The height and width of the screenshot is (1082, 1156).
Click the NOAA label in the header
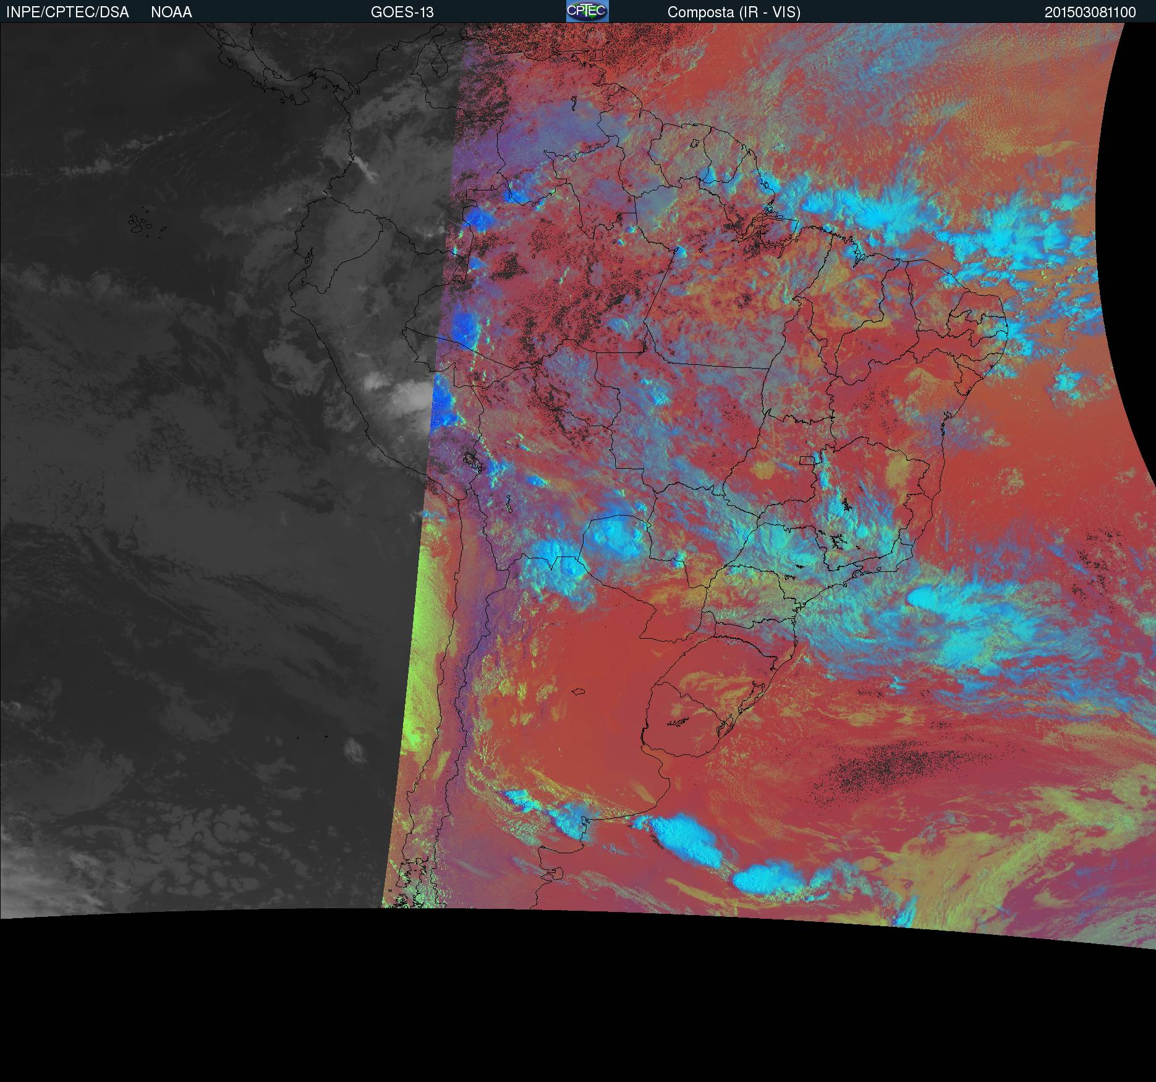coord(171,12)
